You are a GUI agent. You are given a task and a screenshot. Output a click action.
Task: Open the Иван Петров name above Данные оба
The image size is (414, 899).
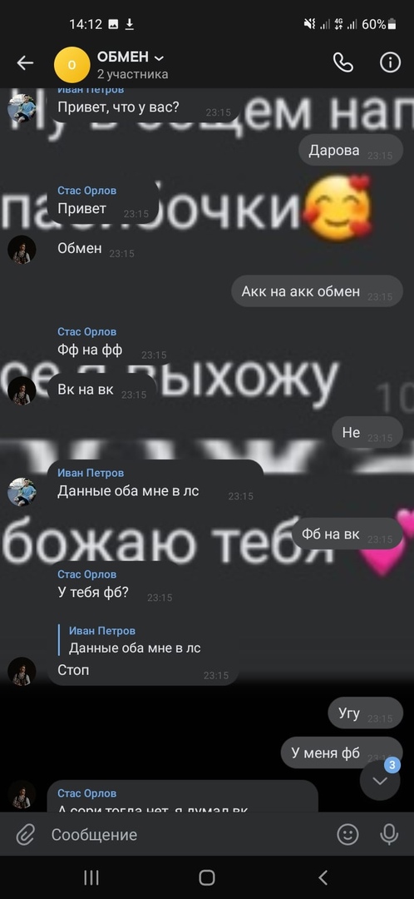pos(91,473)
